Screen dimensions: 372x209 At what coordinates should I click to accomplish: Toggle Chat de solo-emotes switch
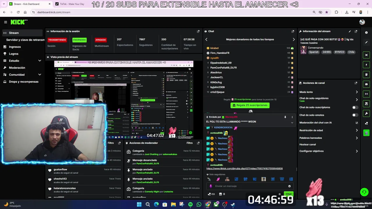(355, 115)
